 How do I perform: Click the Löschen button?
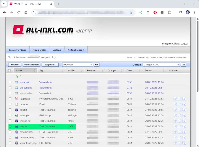pos(15,64)
